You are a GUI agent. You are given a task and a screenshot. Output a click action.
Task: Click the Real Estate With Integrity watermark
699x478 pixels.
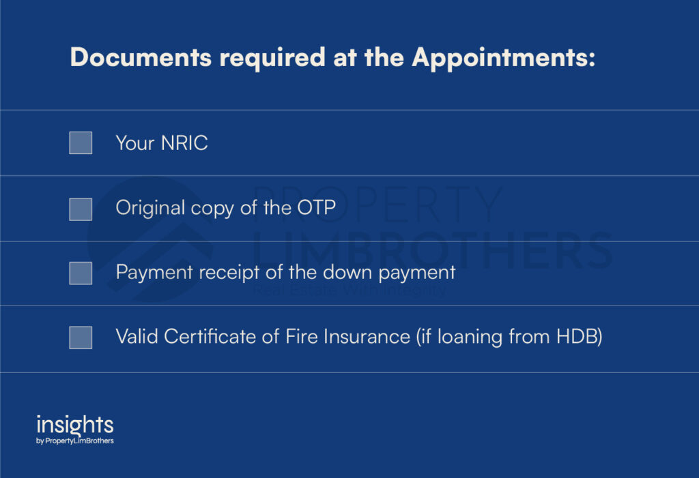tap(350, 290)
